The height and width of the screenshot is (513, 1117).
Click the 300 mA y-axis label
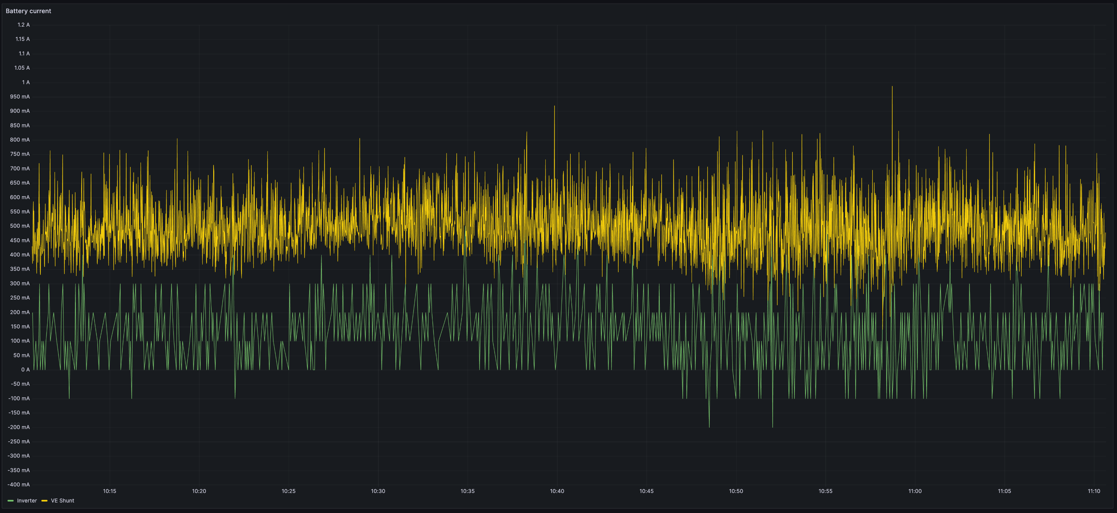pyautogui.click(x=20, y=283)
